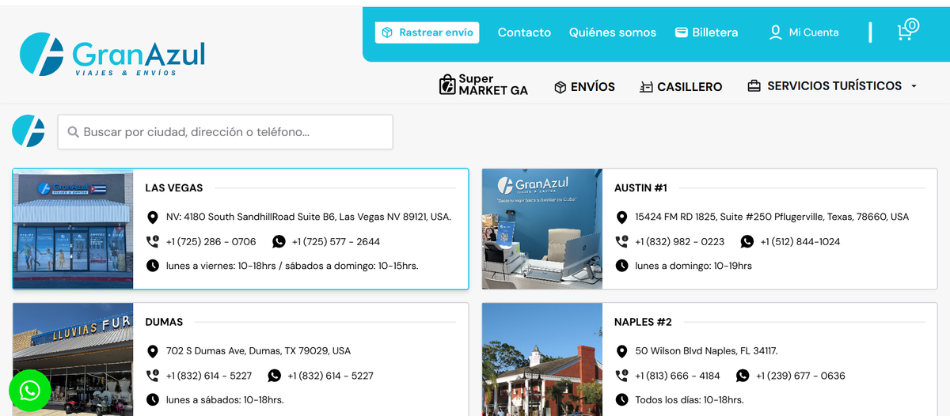This screenshot has height=416, width=950.
Task: Open WhatsApp number +1 (725) 577 - 2644
Action: click(336, 242)
